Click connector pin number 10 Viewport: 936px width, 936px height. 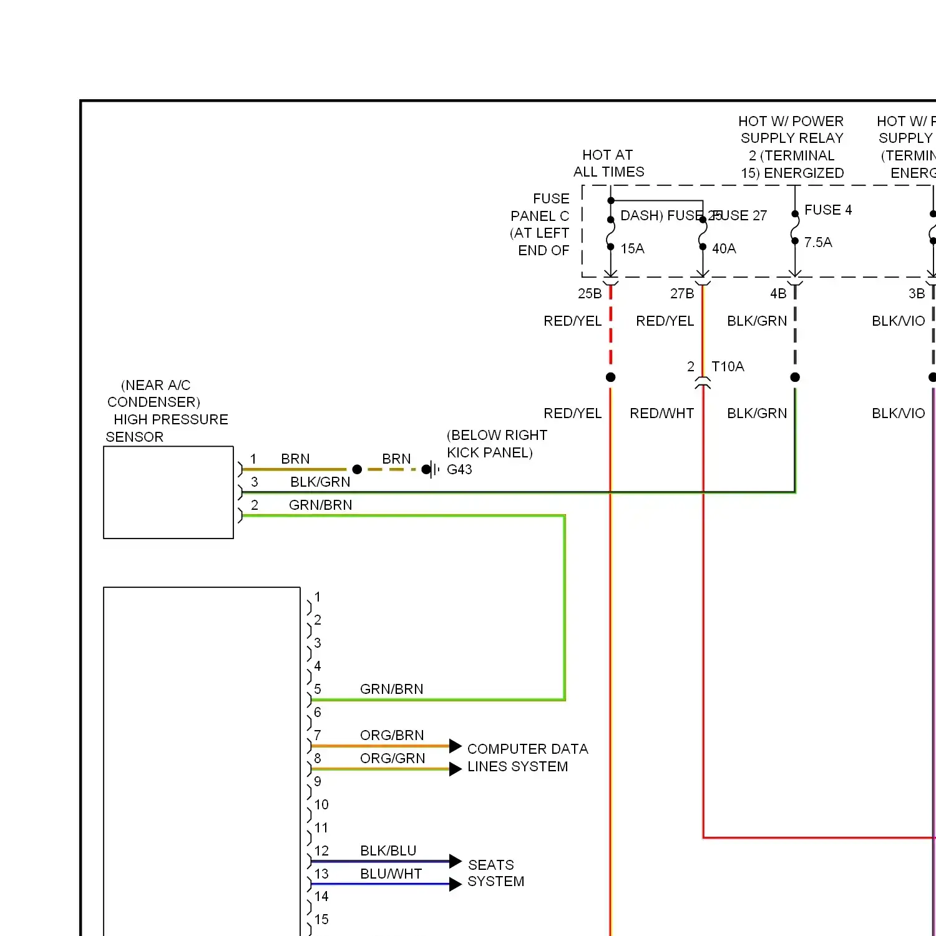pyautogui.click(x=321, y=804)
